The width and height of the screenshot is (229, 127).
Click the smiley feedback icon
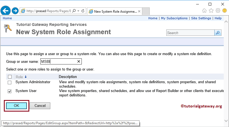click(x=224, y=11)
